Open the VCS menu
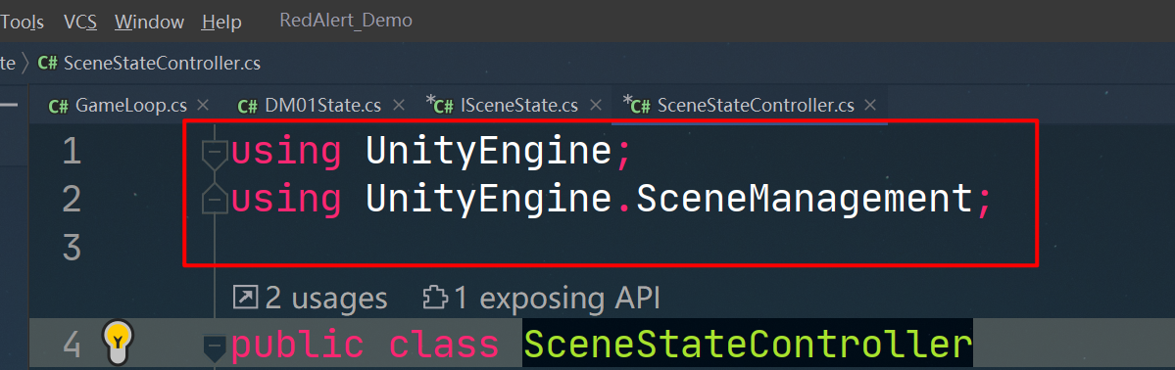 click(x=80, y=22)
